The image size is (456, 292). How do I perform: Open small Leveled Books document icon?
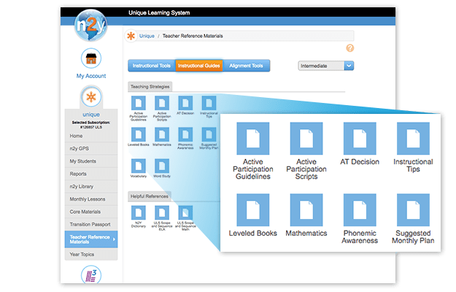click(139, 134)
